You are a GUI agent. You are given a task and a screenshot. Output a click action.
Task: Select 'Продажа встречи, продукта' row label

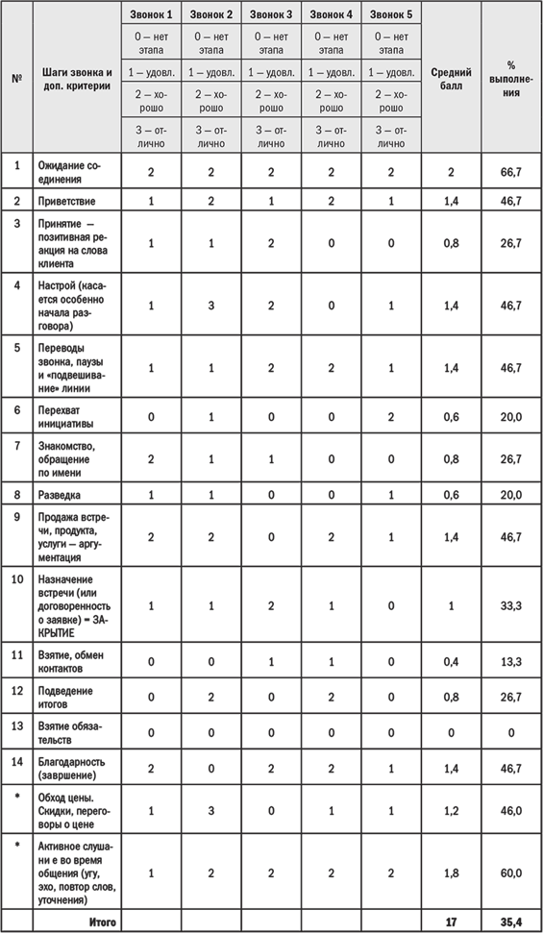(x=73, y=537)
